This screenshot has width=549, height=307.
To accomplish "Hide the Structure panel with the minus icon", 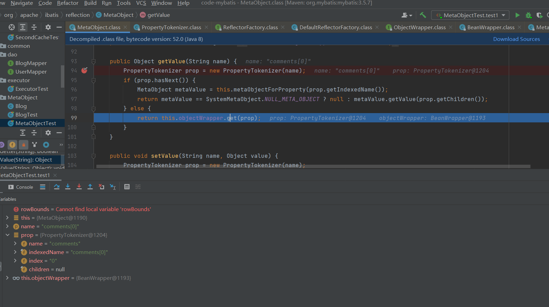I will (59, 133).
